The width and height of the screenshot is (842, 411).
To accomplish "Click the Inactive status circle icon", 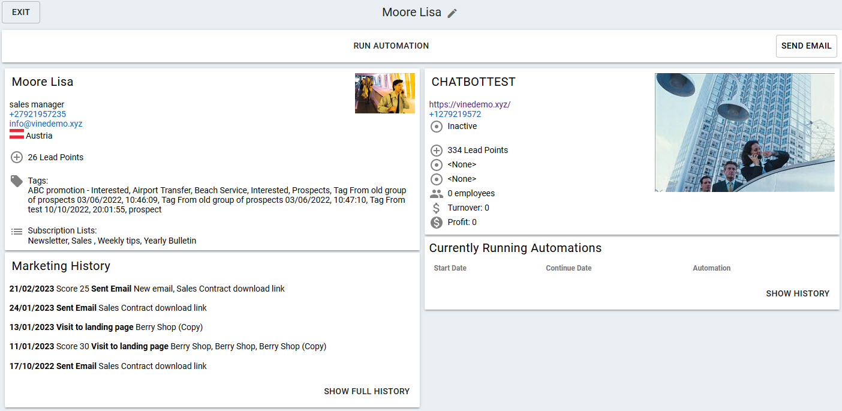I will click(437, 127).
